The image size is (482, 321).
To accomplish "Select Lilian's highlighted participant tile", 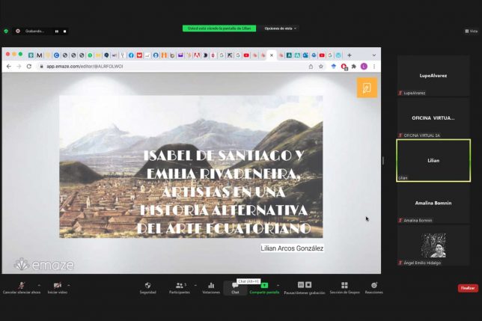I will 433,160.
